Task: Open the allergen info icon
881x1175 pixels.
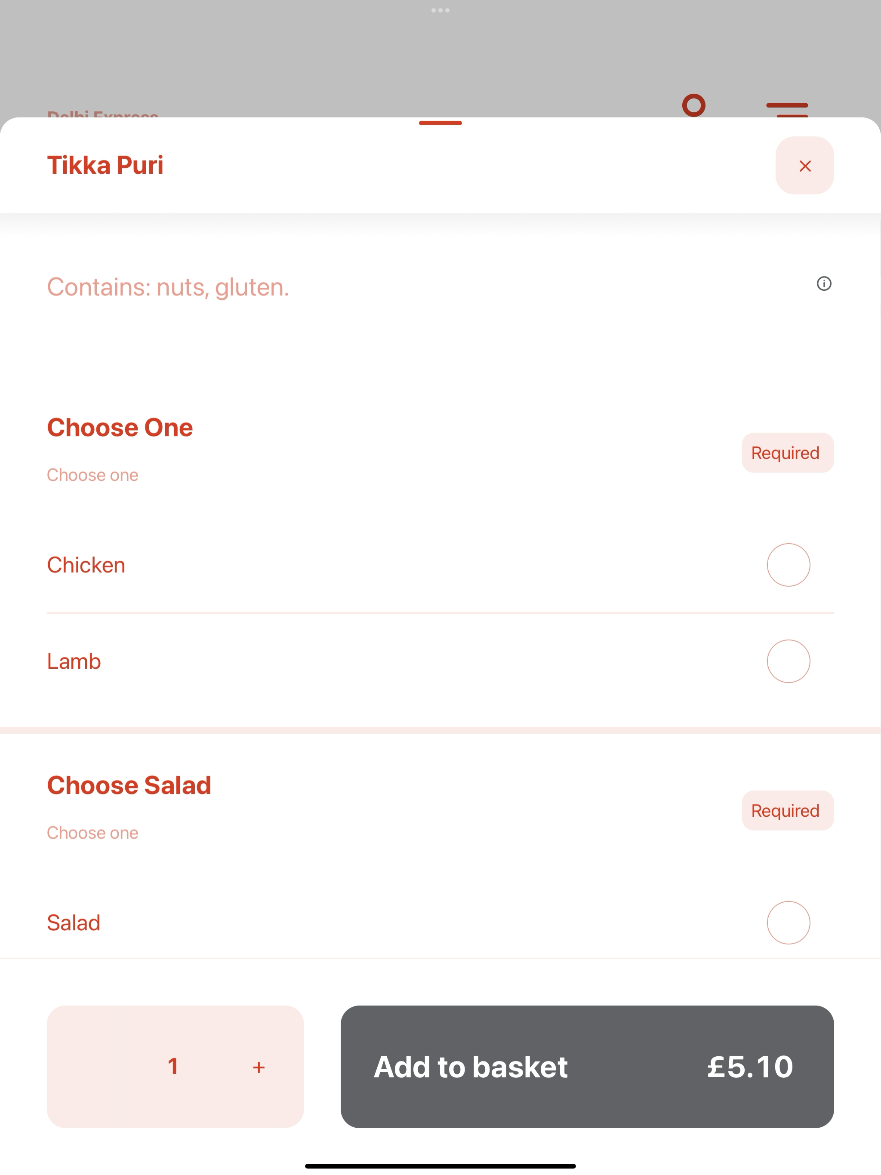Action: pyautogui.click(x=824, y=284)
